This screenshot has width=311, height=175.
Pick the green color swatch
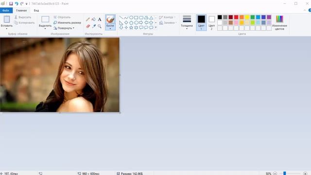(253, 17)
